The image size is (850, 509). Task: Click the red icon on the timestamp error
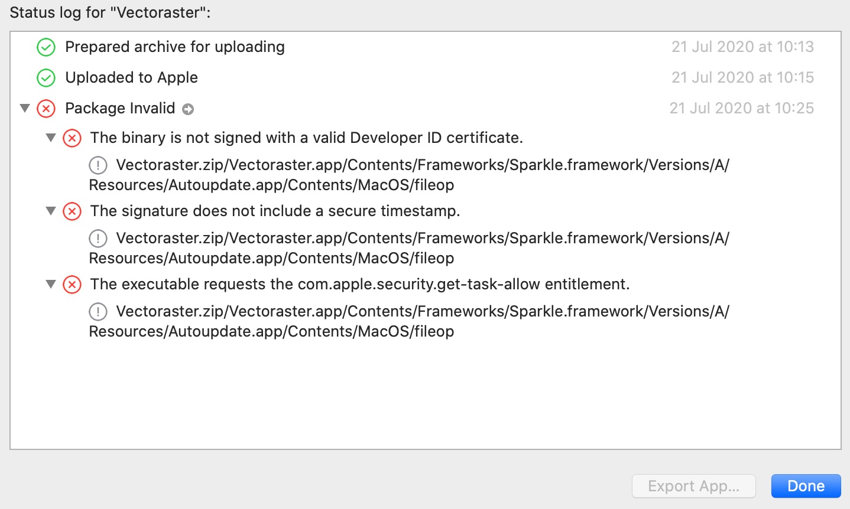(x=72, y=211)
